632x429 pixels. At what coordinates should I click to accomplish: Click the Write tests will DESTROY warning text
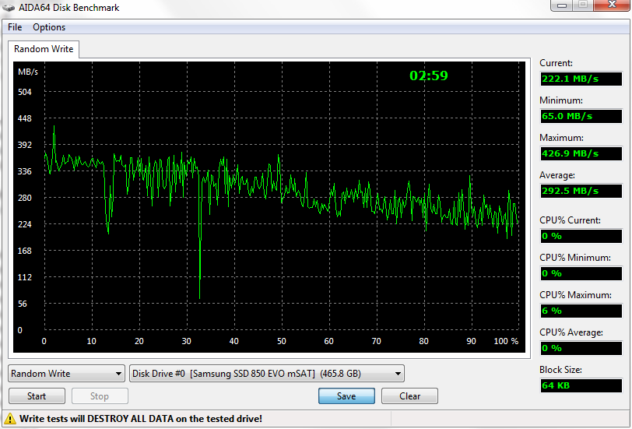pos(141,419)
